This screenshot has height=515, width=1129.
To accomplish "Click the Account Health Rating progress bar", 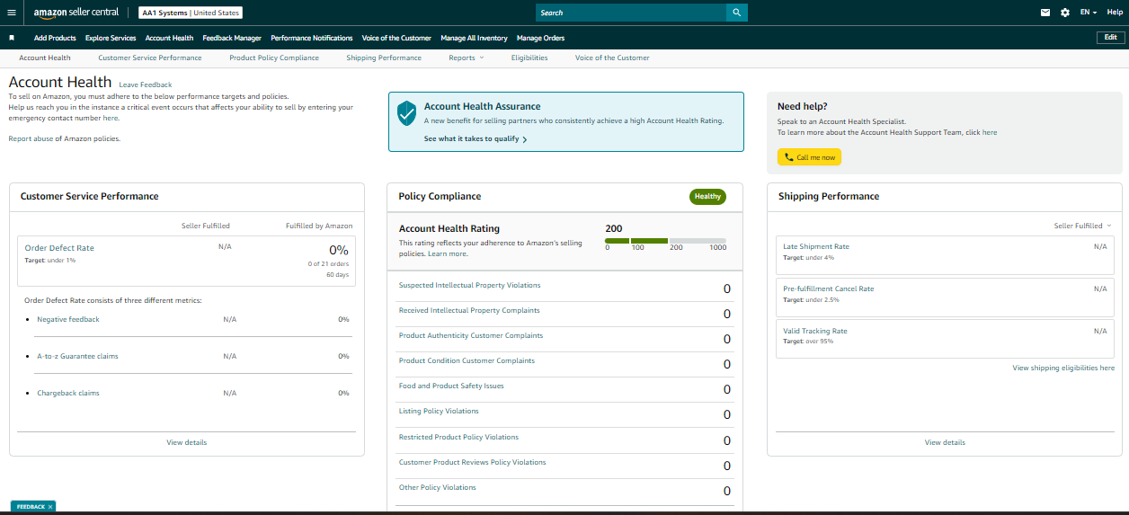I will coord(665,241).
